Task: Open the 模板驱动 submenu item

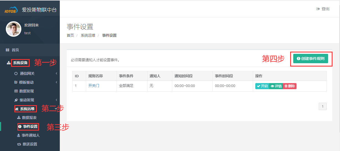Action: [26, 82]
